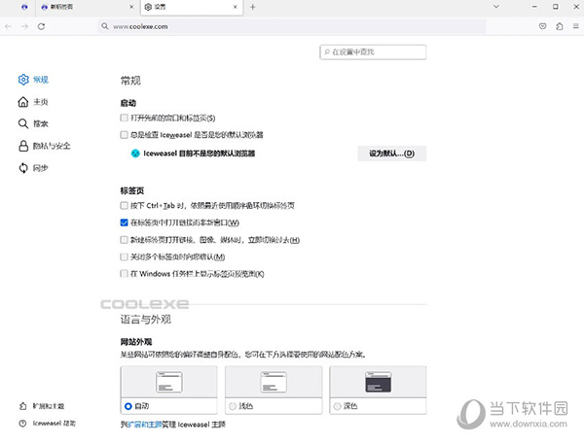Click the dark appearance preview thumbnail

378,382
